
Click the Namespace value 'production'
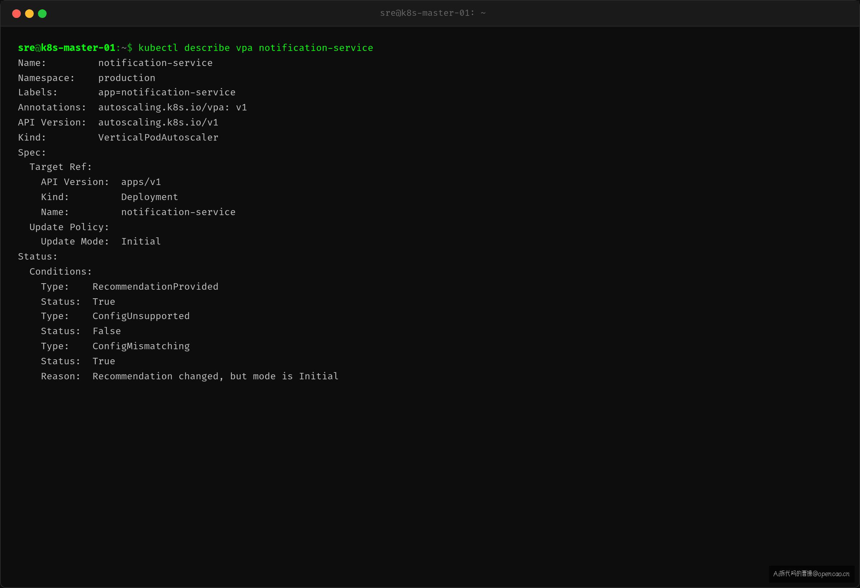126,78
